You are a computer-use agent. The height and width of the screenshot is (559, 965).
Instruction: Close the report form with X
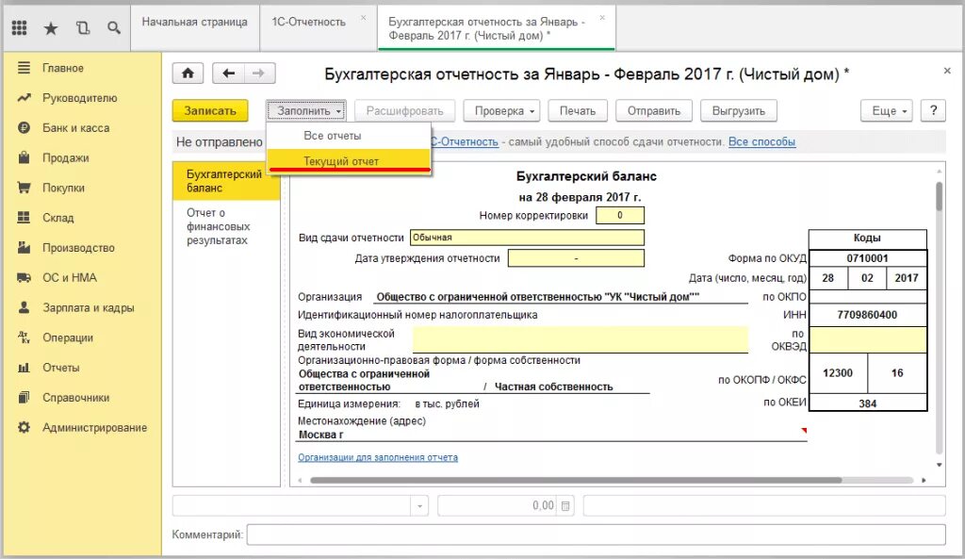(x=947, y=71)
